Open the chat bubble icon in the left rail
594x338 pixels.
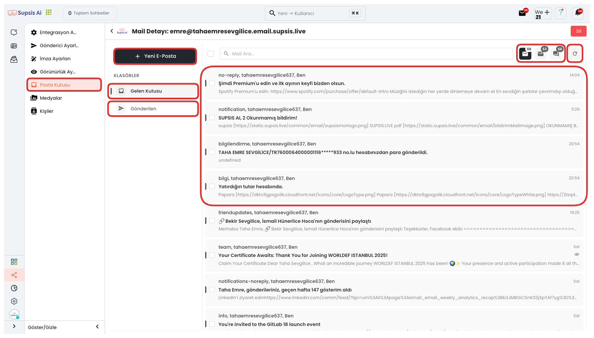pos(14,32)
